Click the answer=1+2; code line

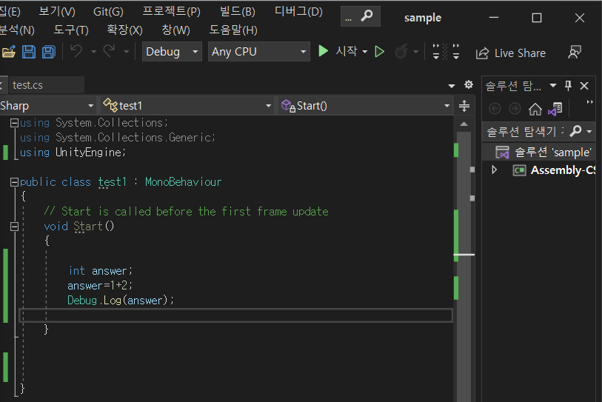100,285
